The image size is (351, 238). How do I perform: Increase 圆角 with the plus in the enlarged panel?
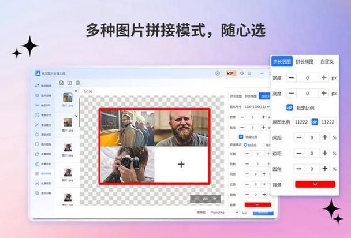pyautogui.click(x=325, y=169)
